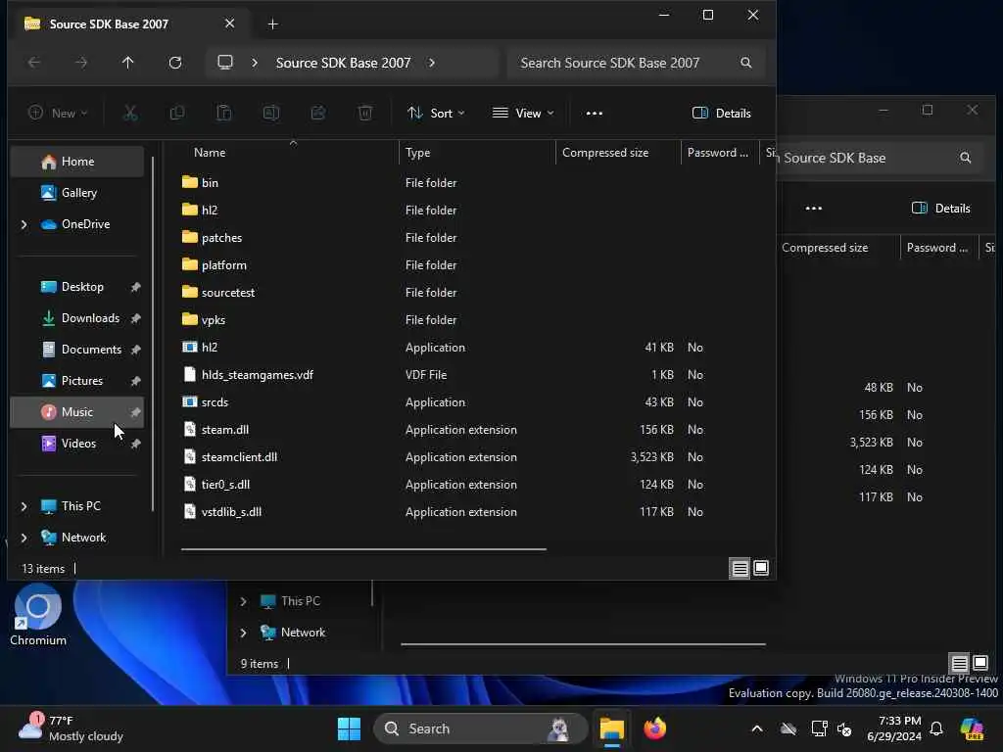Show hidden system tray icons

tap(757, 728)
